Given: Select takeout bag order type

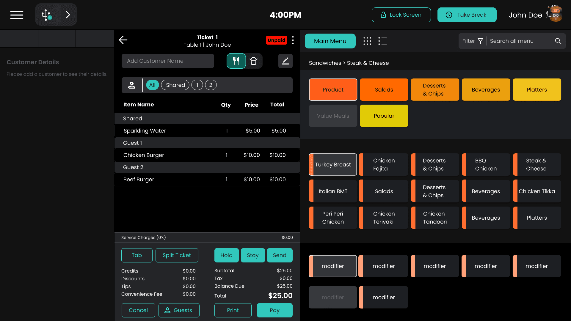Looking at the screenshot, I should click(x=254, y=61).
